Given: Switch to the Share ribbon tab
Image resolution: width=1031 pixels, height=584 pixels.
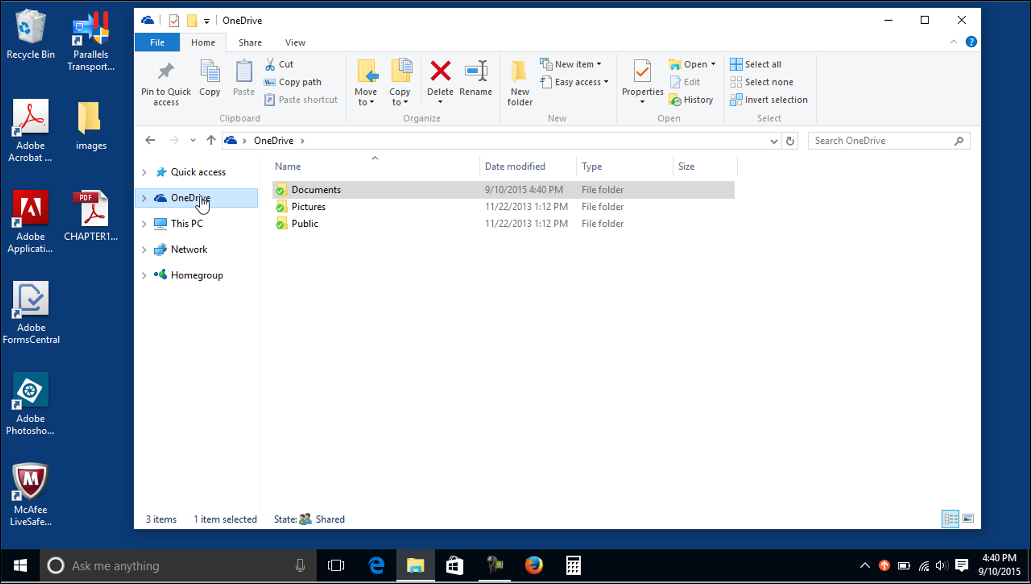Looking at the screenshot, I should click(250, 42).
